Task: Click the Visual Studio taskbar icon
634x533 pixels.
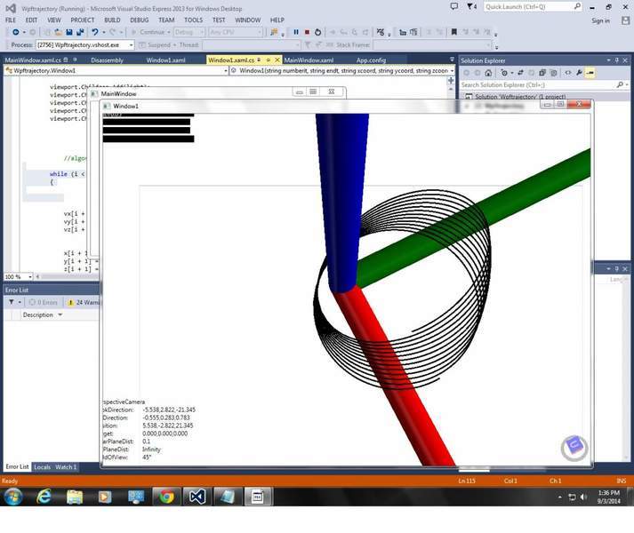Action: pyautogui.click(x=197, y=496)
